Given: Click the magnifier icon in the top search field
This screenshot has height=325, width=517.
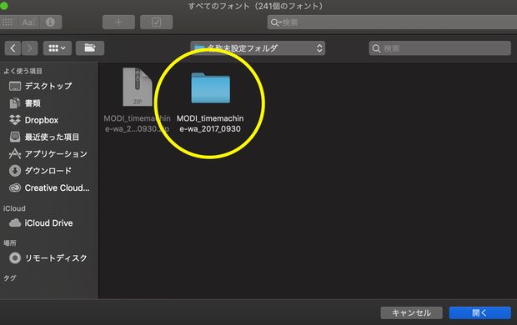Looking at the screenshot, I should [274, 22].
